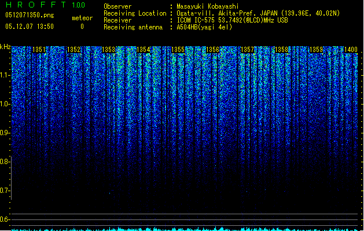Screen dimensions: 364x231
Task: Click the HROFFT 1.0.0 title text
Action: (46, 5)
